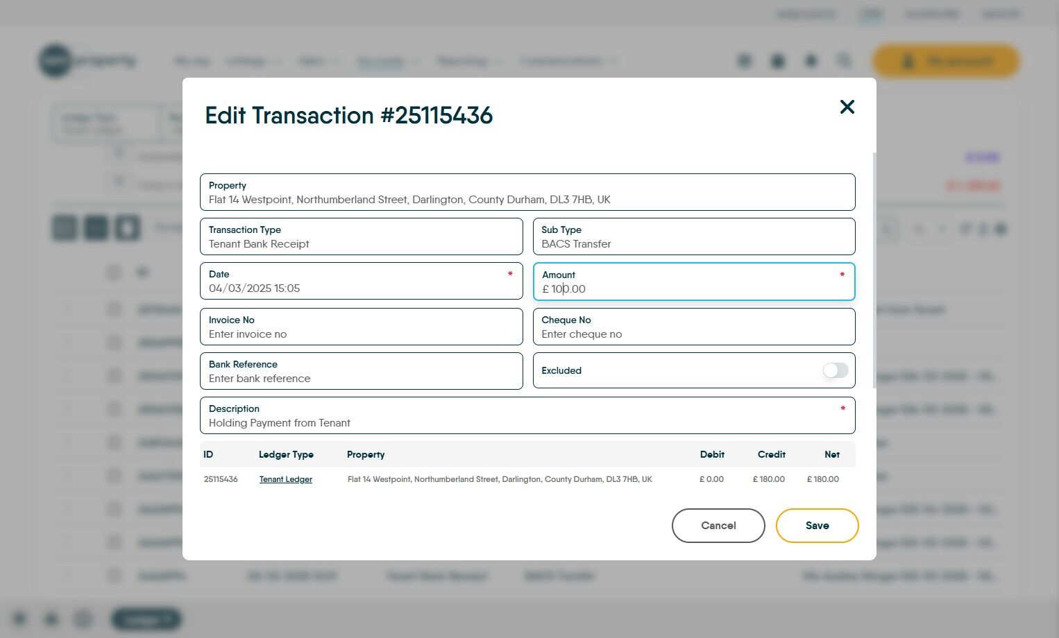Click the Property address field

coord(527,192)
